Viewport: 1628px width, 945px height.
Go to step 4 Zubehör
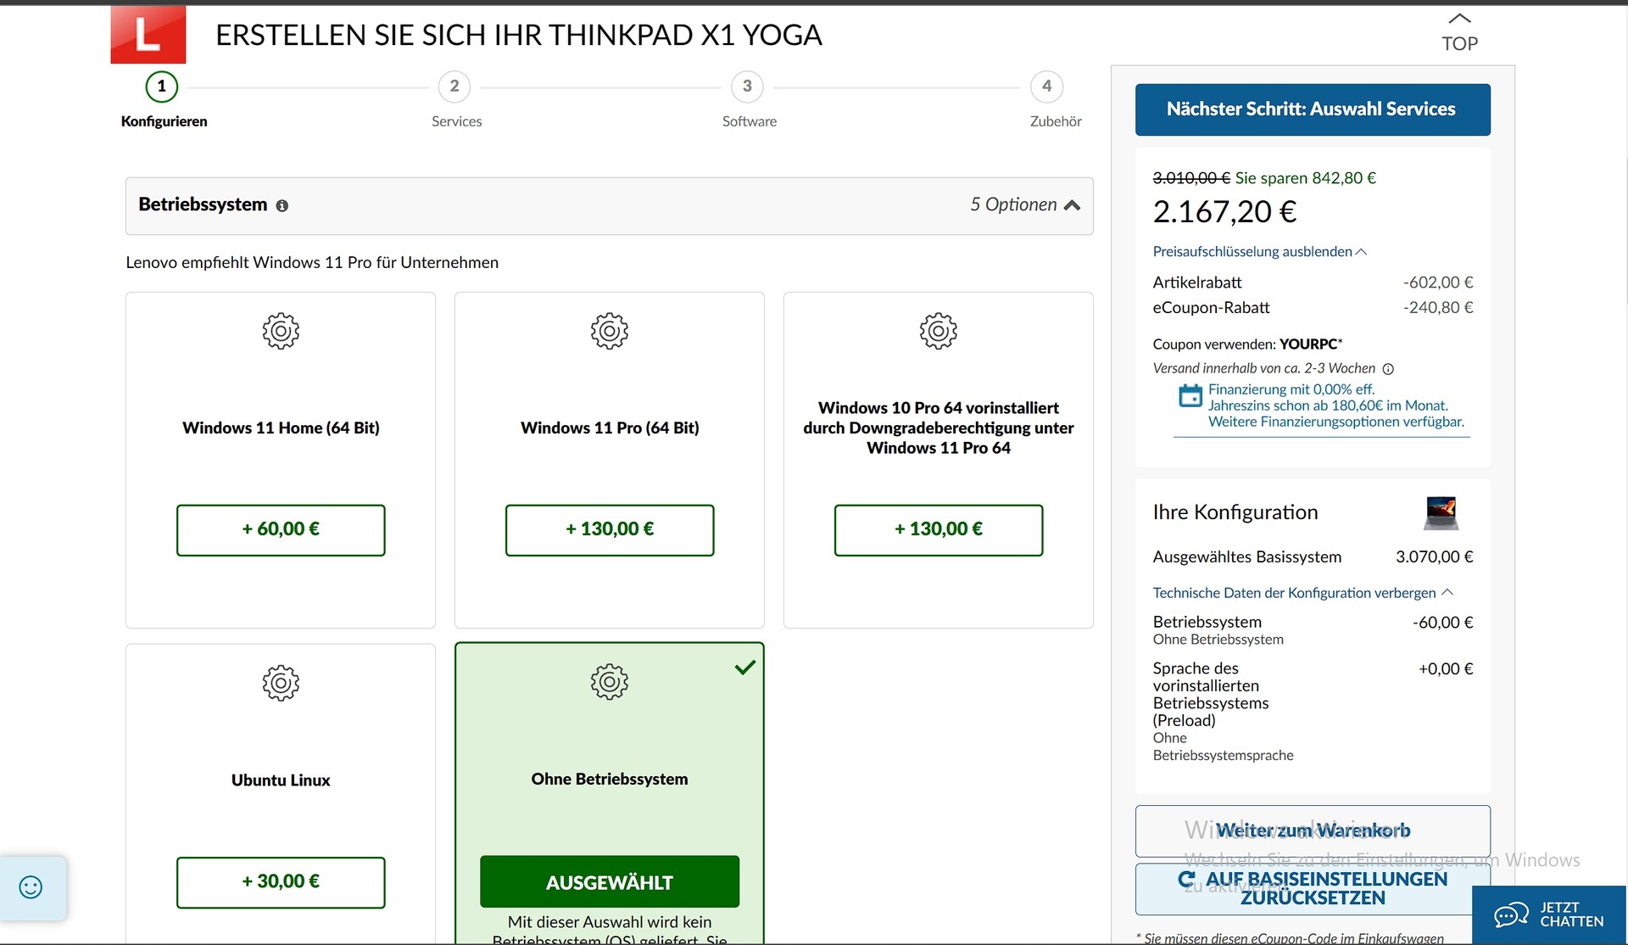[1046, 87]
